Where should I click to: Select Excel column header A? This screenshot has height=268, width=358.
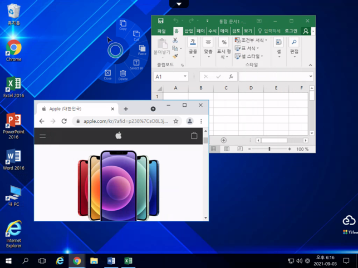[175, 88]
